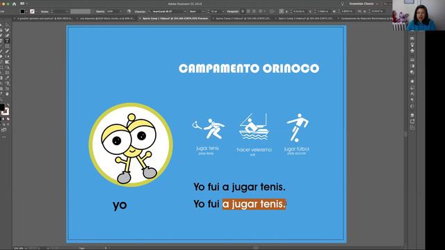Click the Opacity link in control bar
The width and height of the screenshot is (445, 250).
100,11
